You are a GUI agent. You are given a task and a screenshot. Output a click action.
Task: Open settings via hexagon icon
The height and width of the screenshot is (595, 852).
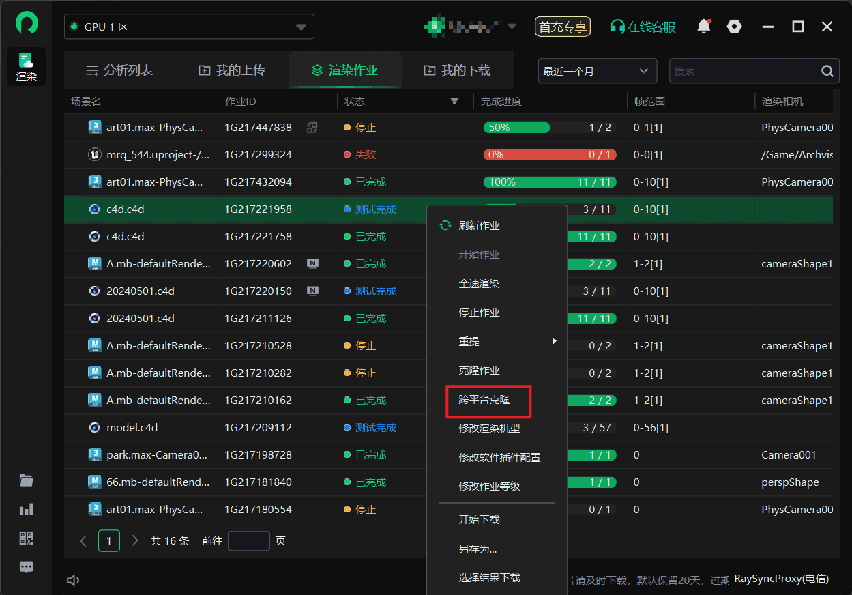click(x=734, y=27)
